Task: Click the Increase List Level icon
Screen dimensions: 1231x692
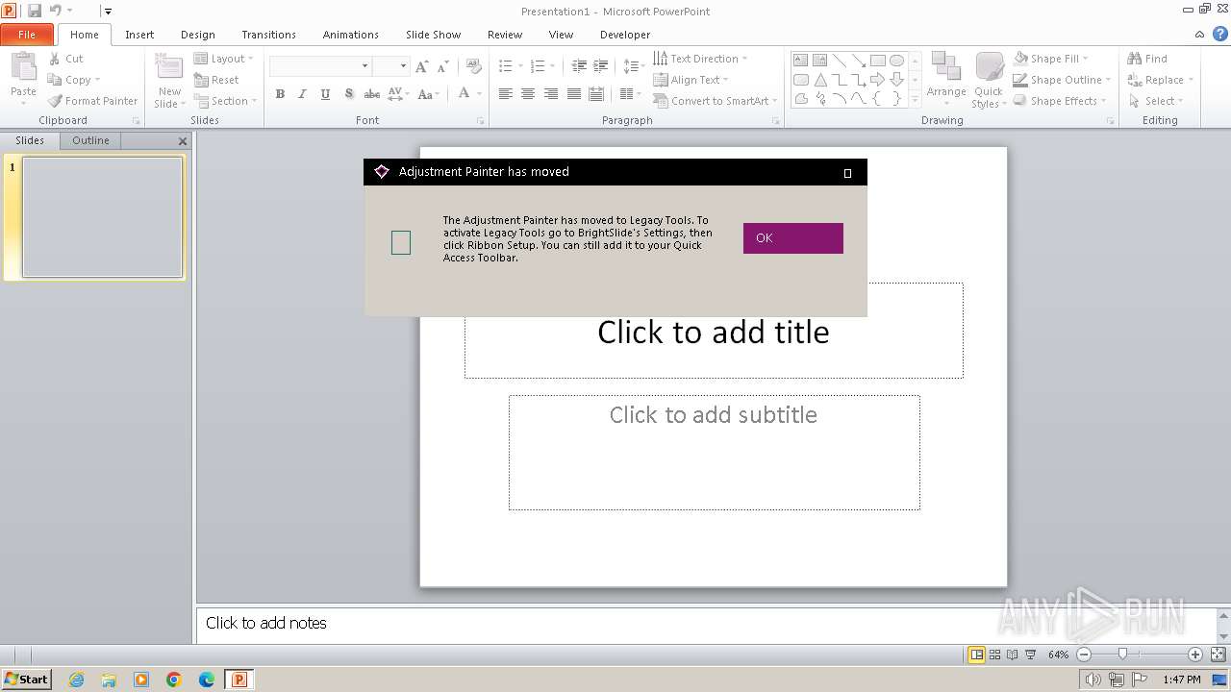Action: 600,66
